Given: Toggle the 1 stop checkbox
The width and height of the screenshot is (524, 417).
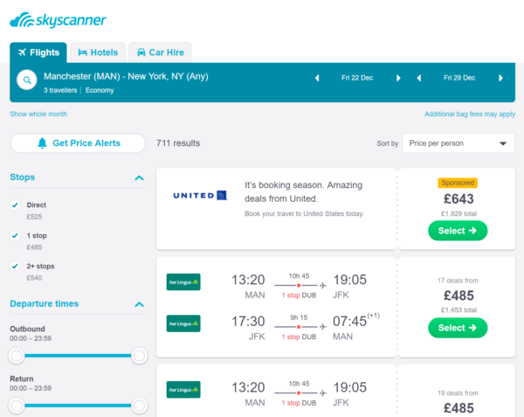Looking at the screenshot, I should coord(15,235).
